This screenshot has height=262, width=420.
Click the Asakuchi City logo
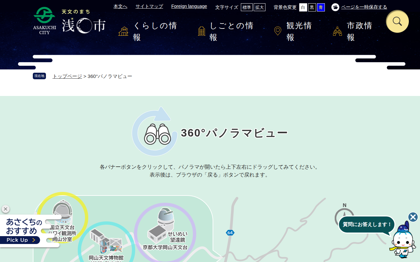(70, 21)
